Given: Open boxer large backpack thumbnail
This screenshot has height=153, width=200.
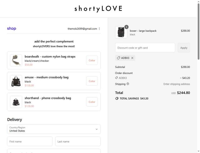Looking at the screenshot, I should tap(121, 32).
